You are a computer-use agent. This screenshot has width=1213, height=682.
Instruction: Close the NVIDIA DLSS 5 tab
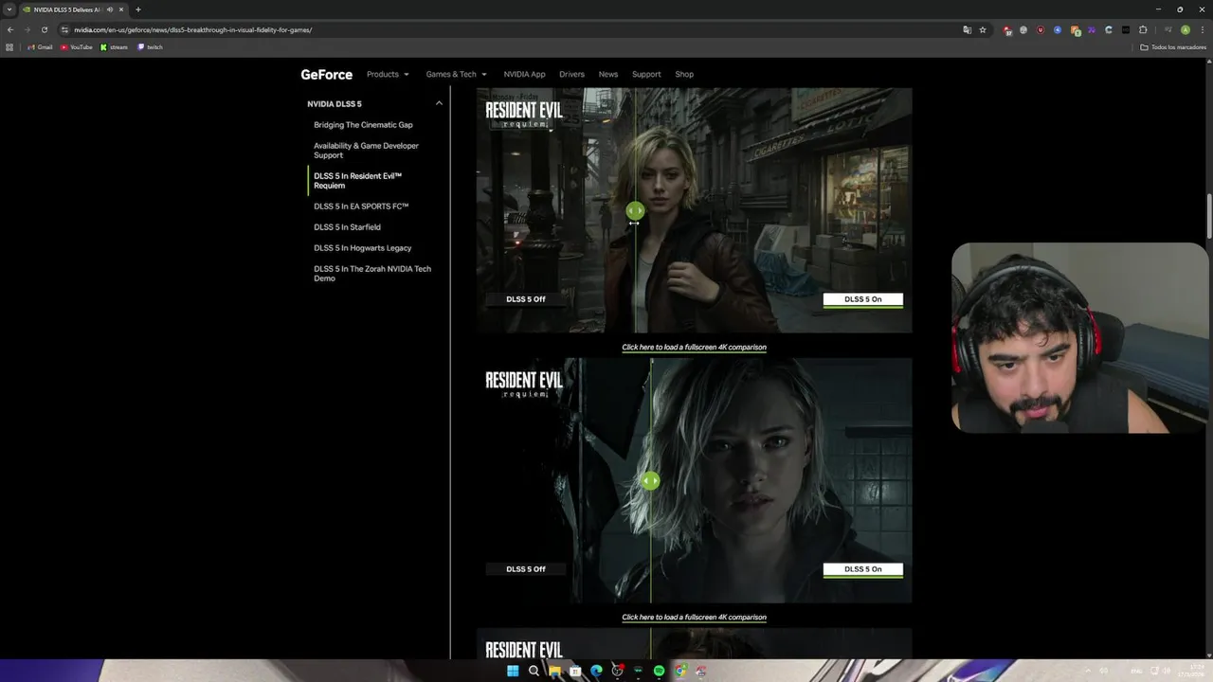(x=121, y=9)
